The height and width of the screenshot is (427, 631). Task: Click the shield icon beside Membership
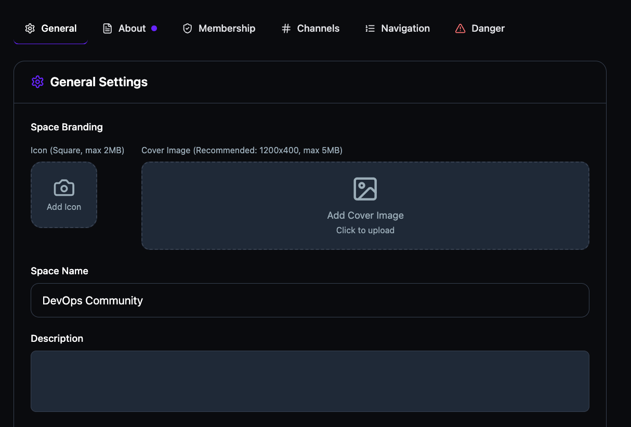coord(188,29)
